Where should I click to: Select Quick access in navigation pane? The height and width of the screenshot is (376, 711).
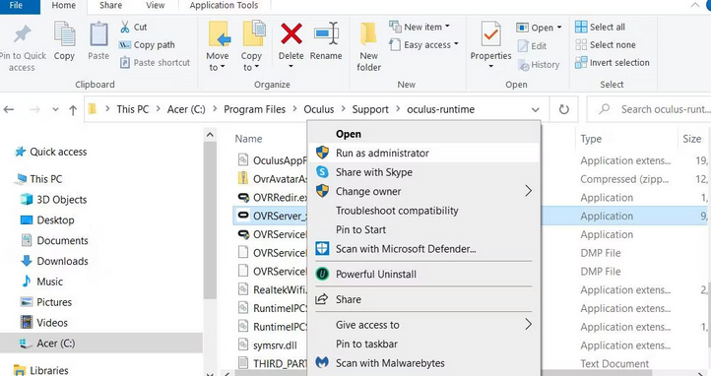tap(51, 152)
